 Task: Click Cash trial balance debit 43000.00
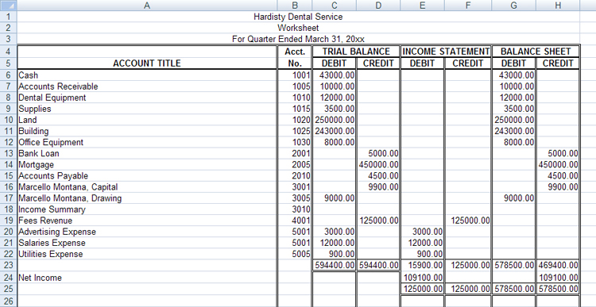coord(334,75)
